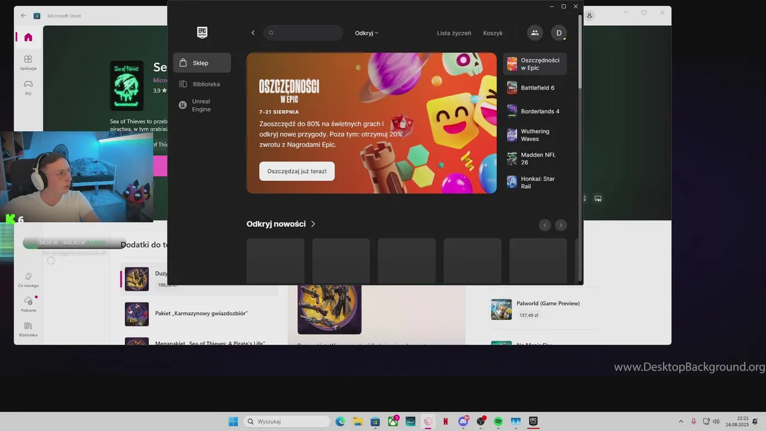Screen dimensions: 766x431
Task: Open the Koszyk cart
Action: (493, 33)
